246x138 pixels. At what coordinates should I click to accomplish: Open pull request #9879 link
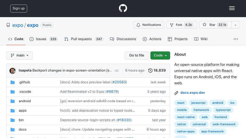[112, 92]
